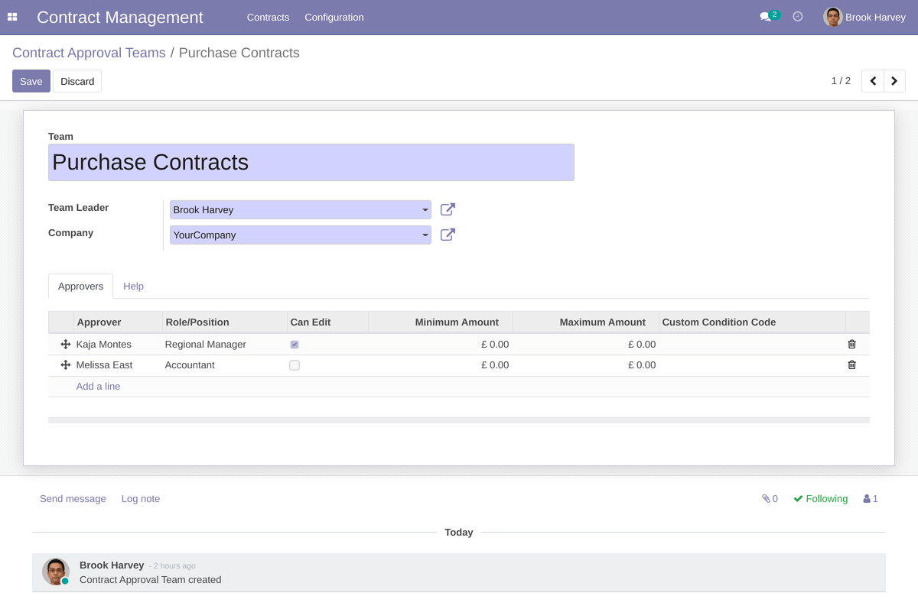Viewport: 918px width, 609px height.
Task: Click Add a line under approvers
Action: (98, 386)
